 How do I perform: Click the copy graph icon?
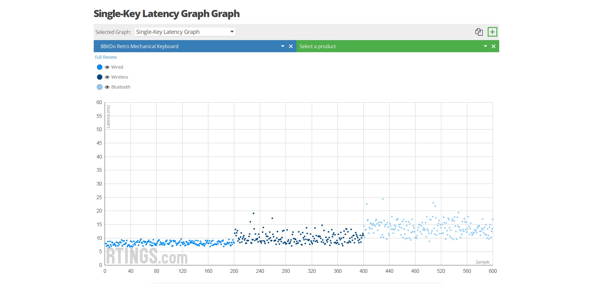click(479, 32)
